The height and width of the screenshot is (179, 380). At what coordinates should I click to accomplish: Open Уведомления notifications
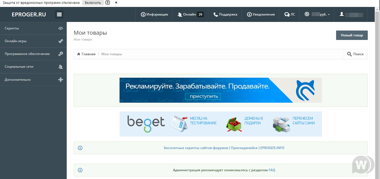click(x=260, y=14)
